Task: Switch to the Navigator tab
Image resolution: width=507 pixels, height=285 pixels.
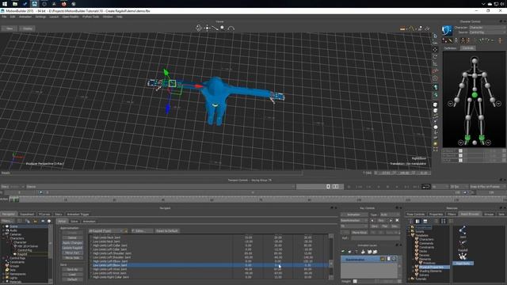Action: [x=9, y=215]
